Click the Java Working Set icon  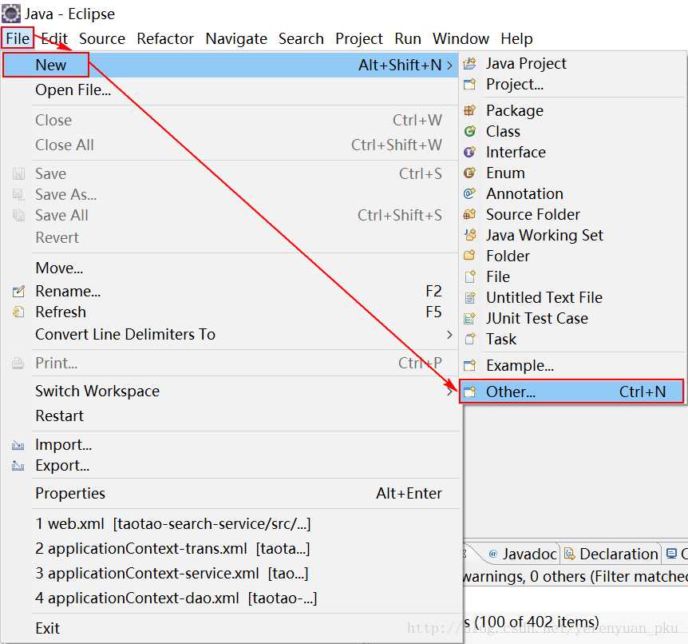[469, 235]
